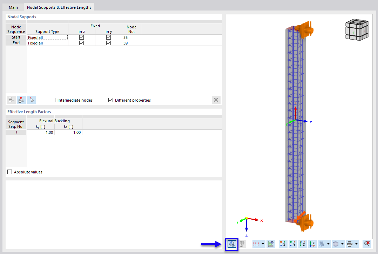Show view in -Y direction

point(293,244)
